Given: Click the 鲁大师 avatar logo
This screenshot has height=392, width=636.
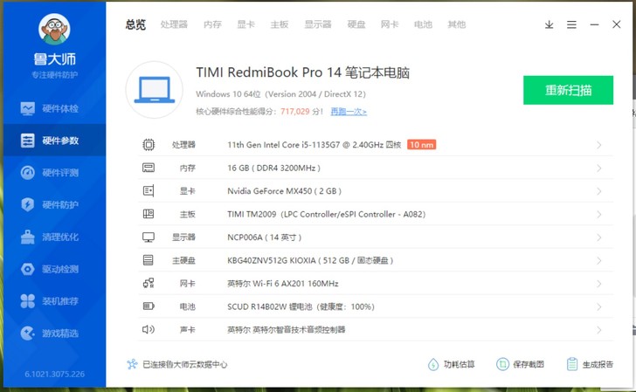Looking at the screenshot, I should point(54,29).
